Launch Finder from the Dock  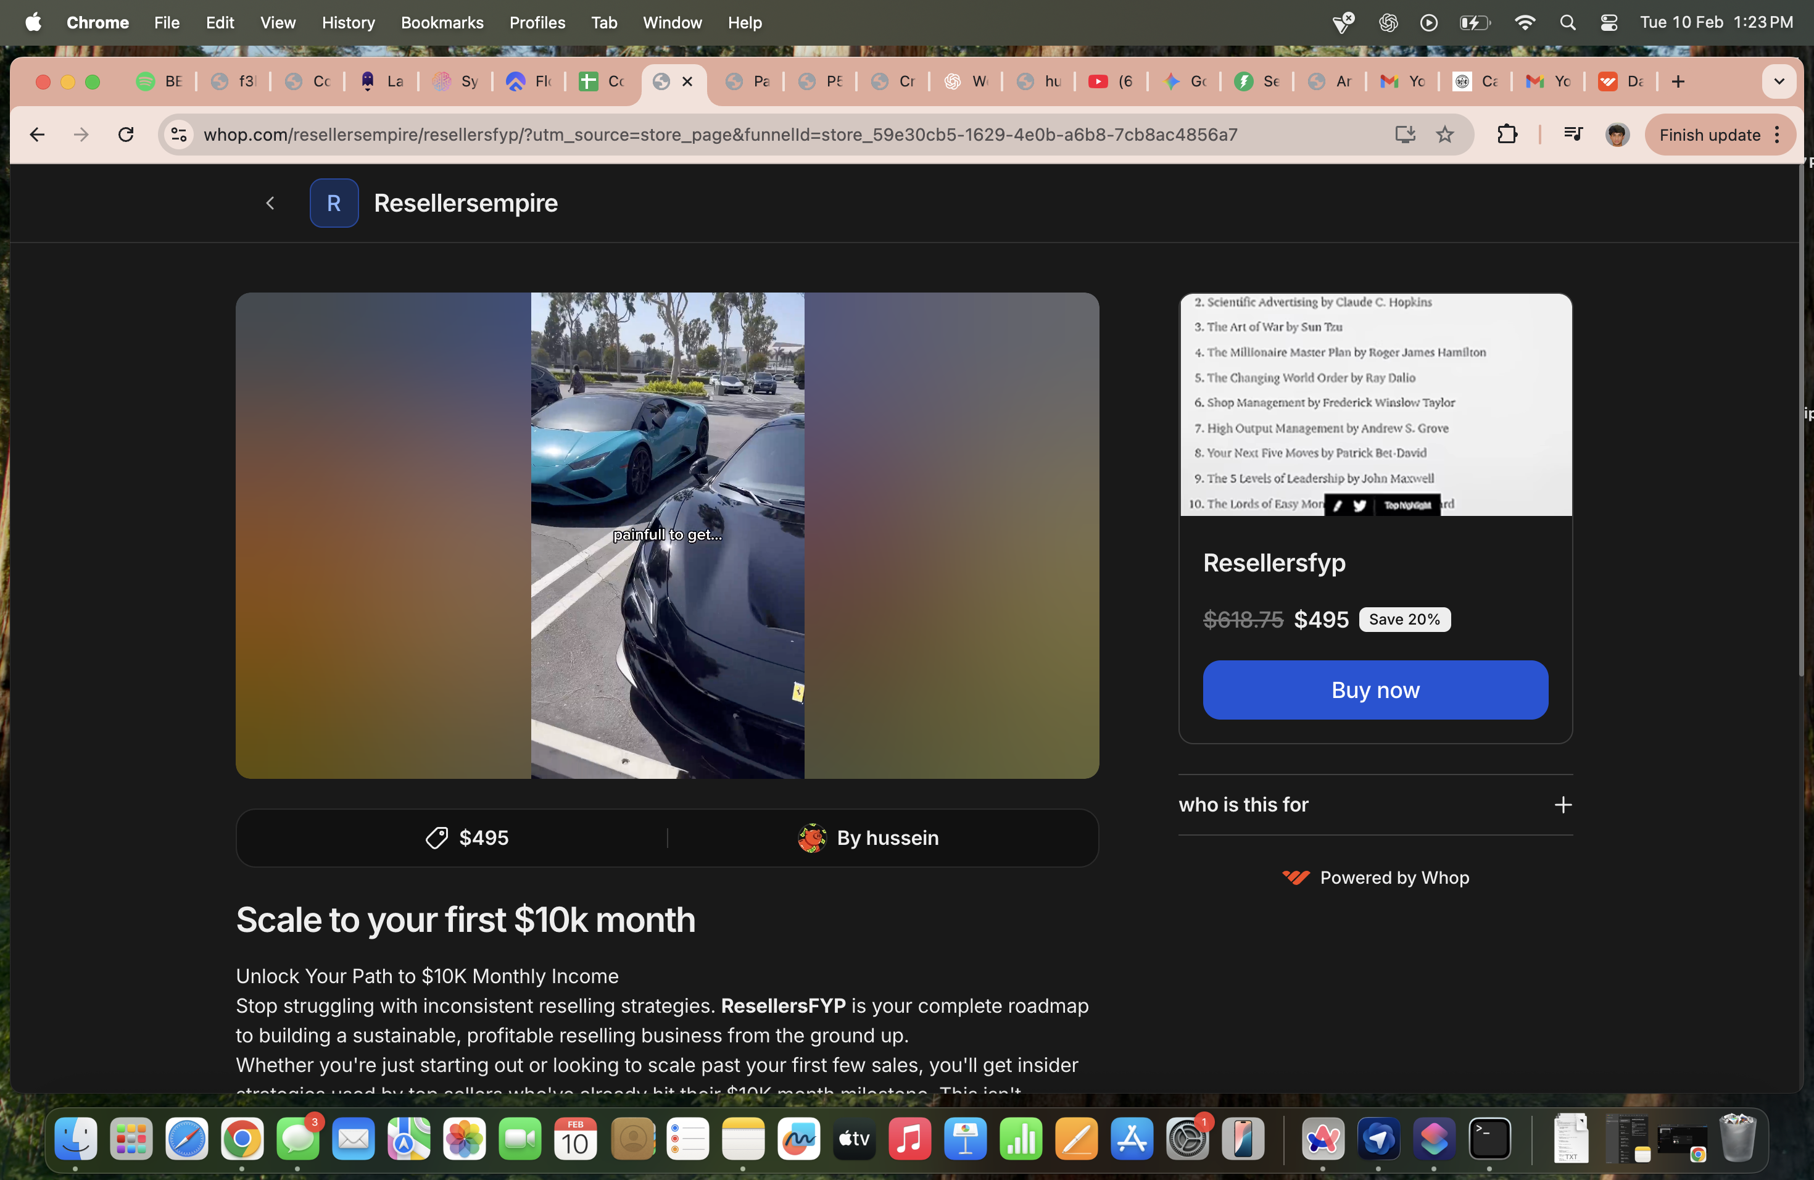(x=77, y=1139)
